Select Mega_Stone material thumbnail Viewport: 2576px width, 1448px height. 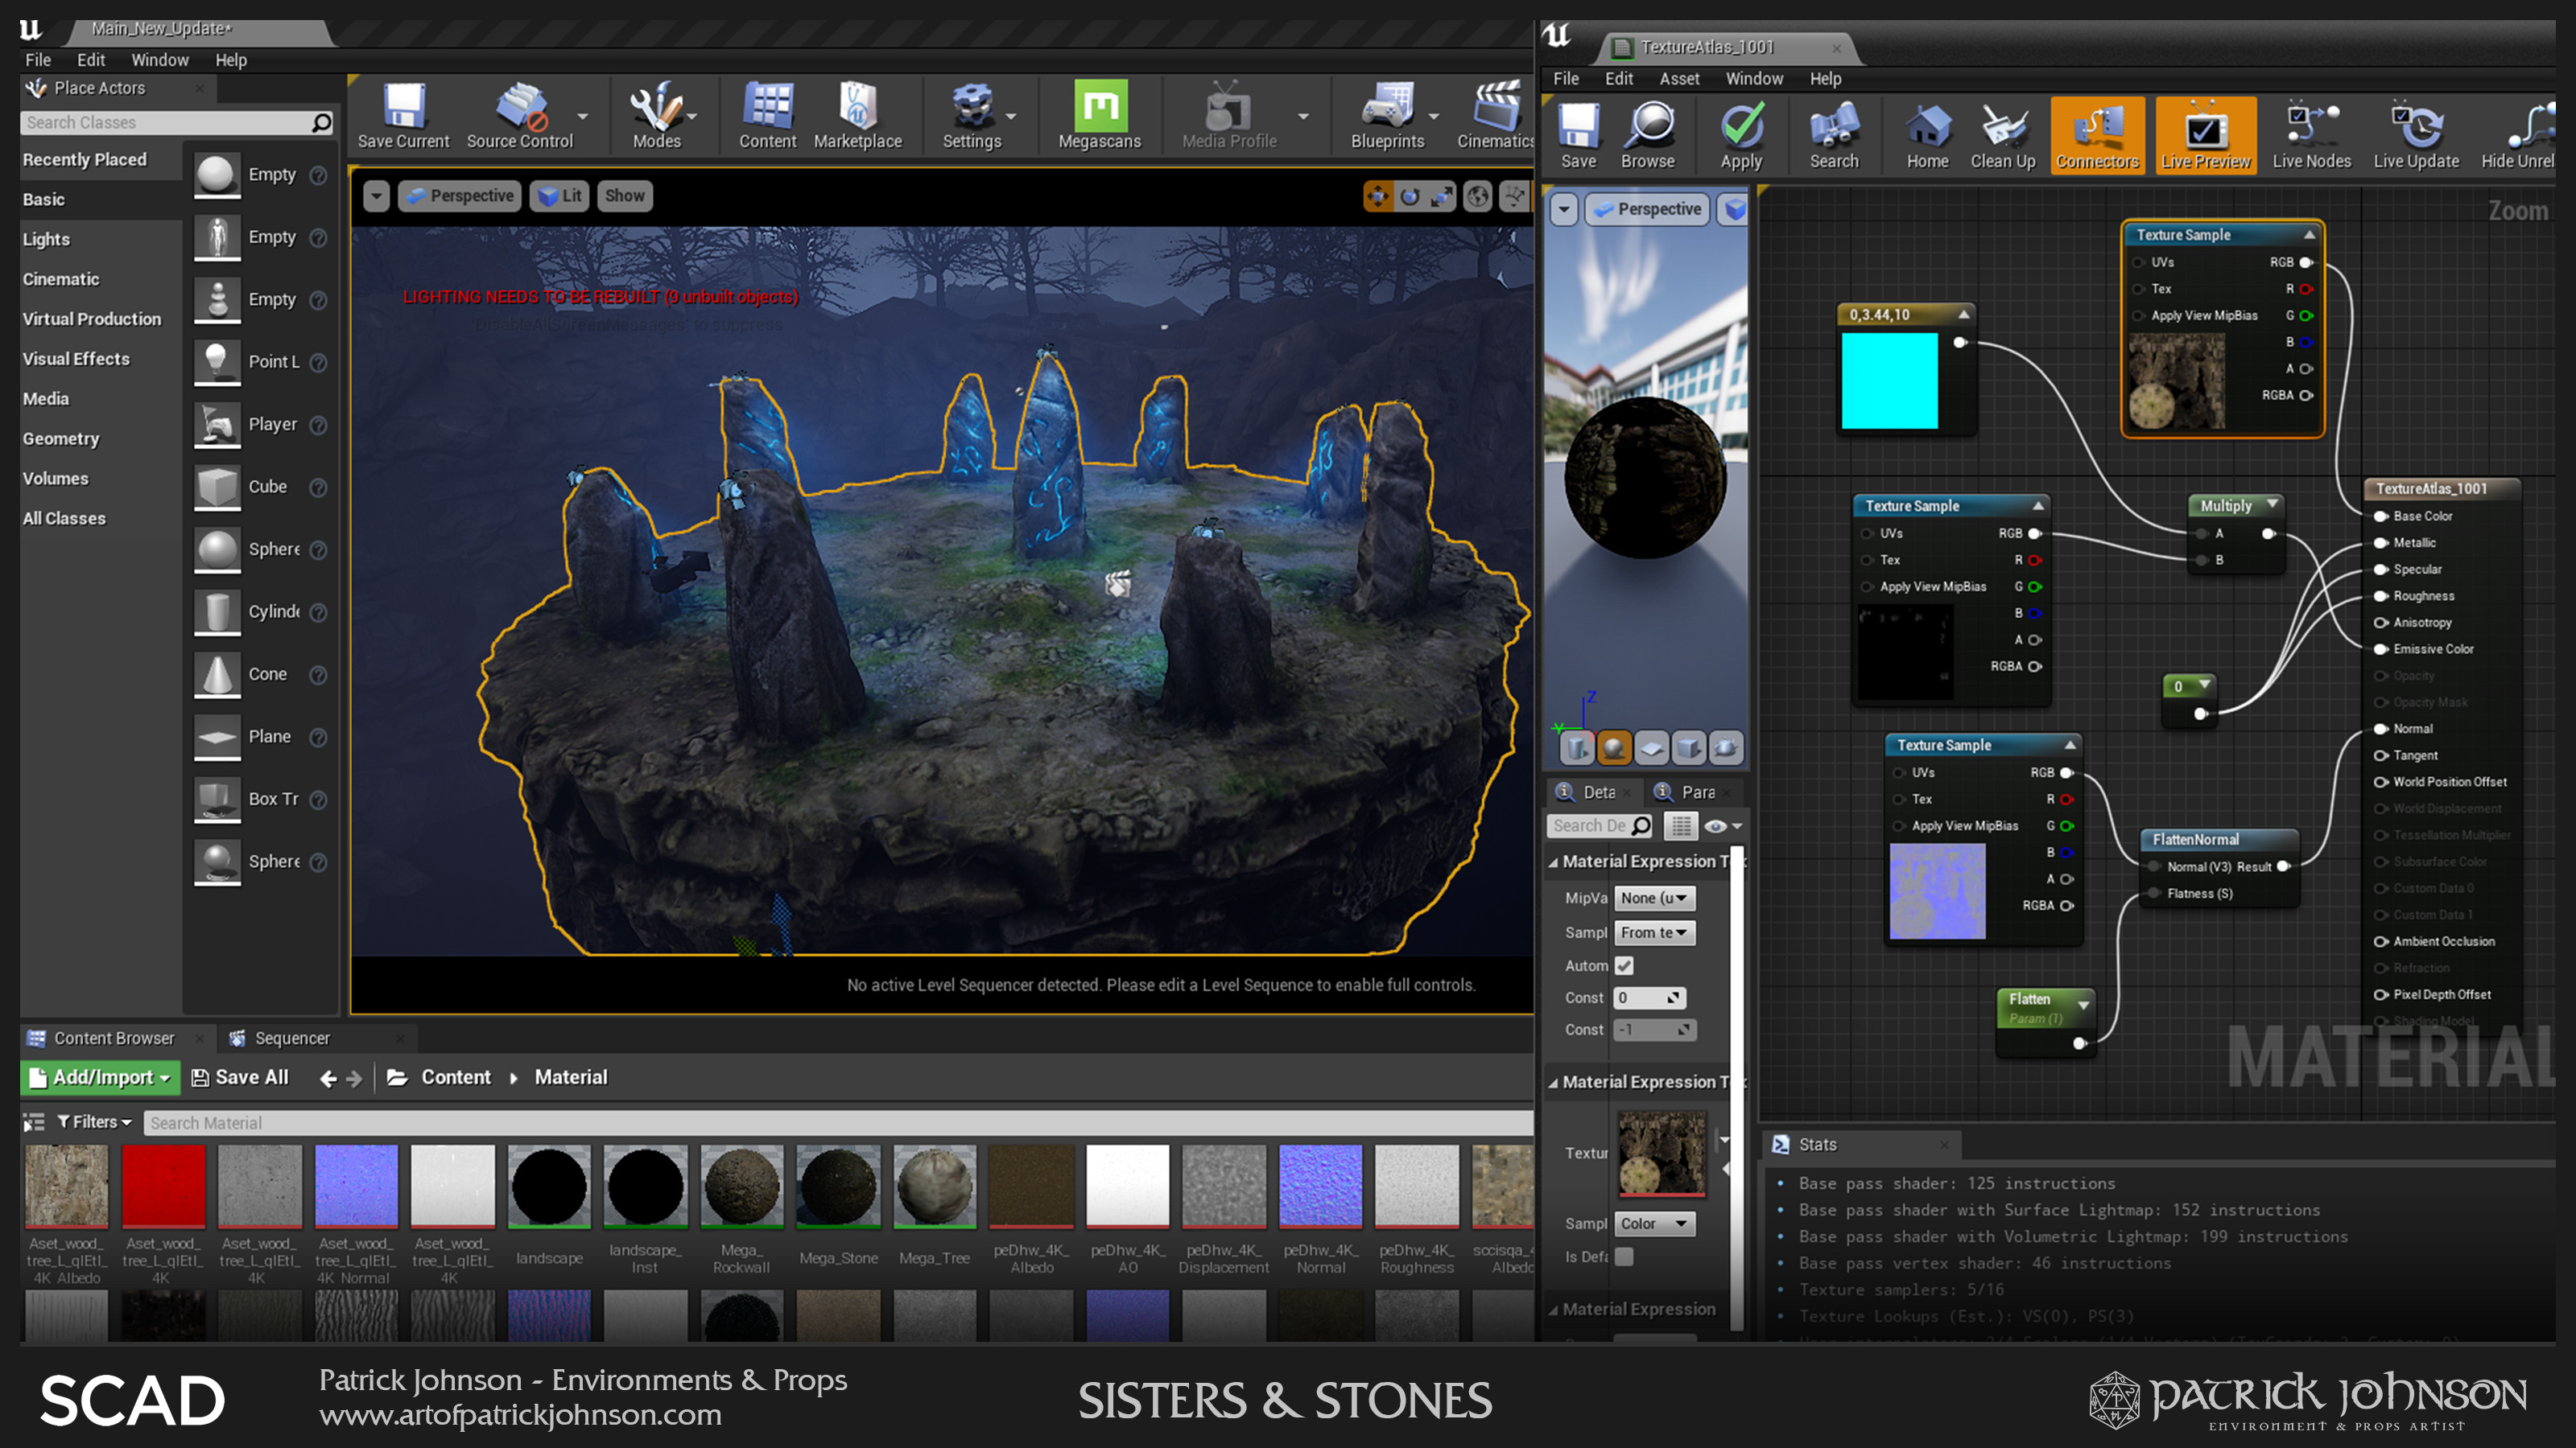(x=838, y=1187)
